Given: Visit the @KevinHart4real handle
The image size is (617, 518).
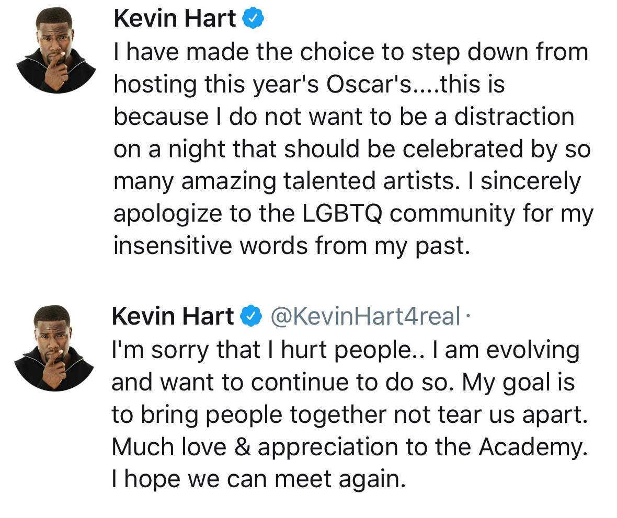Looking at the screenshot, I should click(365, 316).
